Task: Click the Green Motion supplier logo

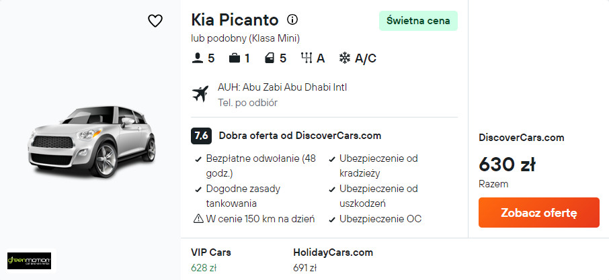Action: (29, 261)
